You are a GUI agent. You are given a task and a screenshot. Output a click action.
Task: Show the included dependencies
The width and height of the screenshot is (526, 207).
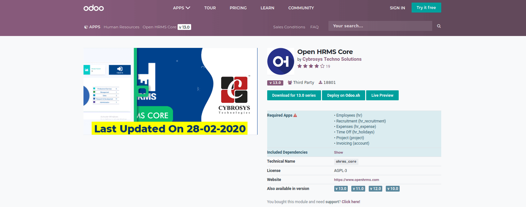coord(338,152)
